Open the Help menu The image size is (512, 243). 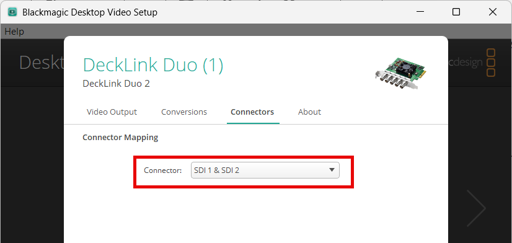[x=14, y=32]
